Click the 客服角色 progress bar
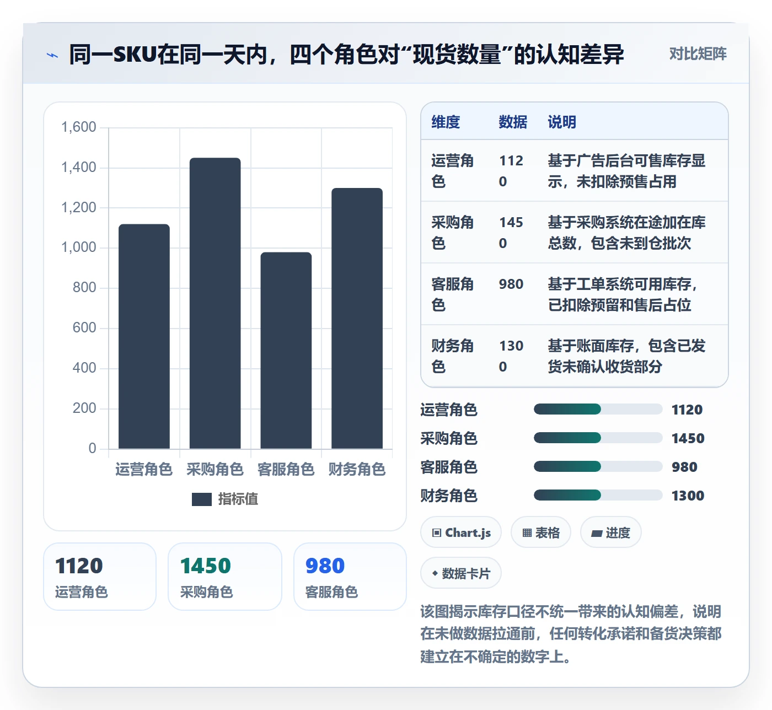 pyautogui.click(x=598, y=466)
